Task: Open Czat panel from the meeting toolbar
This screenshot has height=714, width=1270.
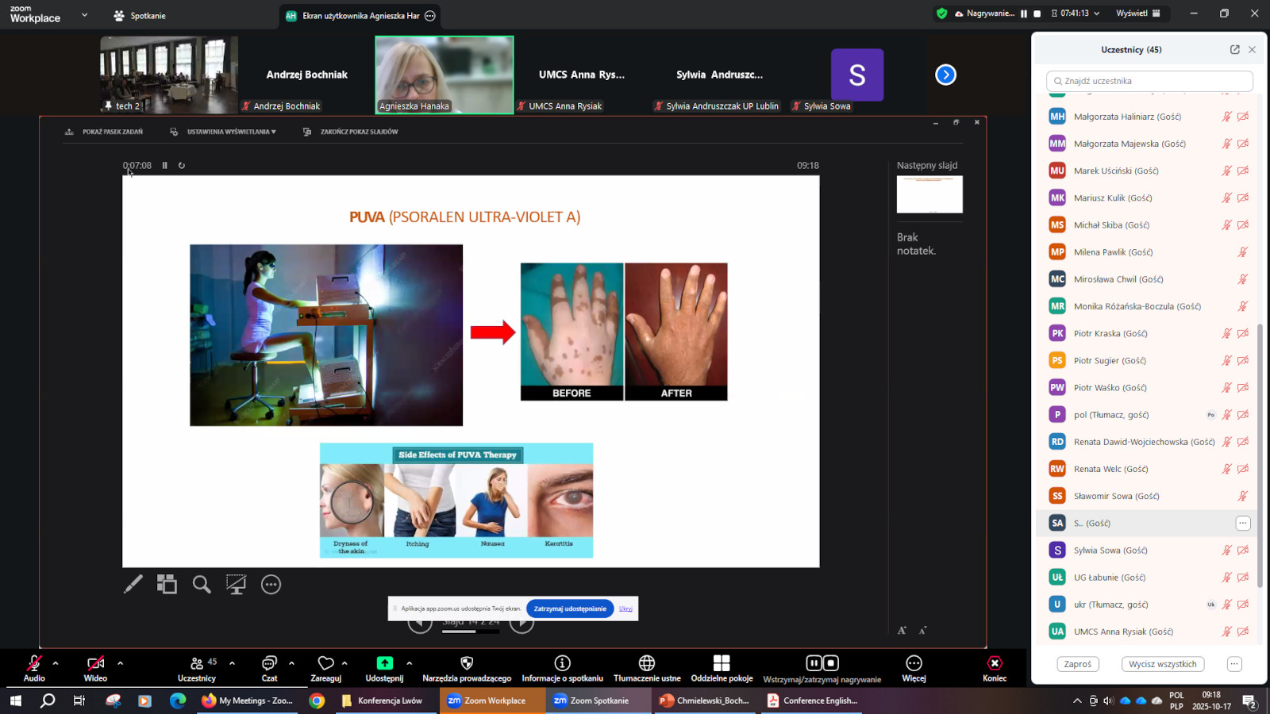Action: (269, 668)
